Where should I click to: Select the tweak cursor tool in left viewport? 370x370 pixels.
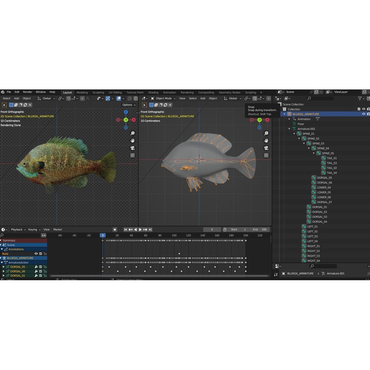click(4, 105)
